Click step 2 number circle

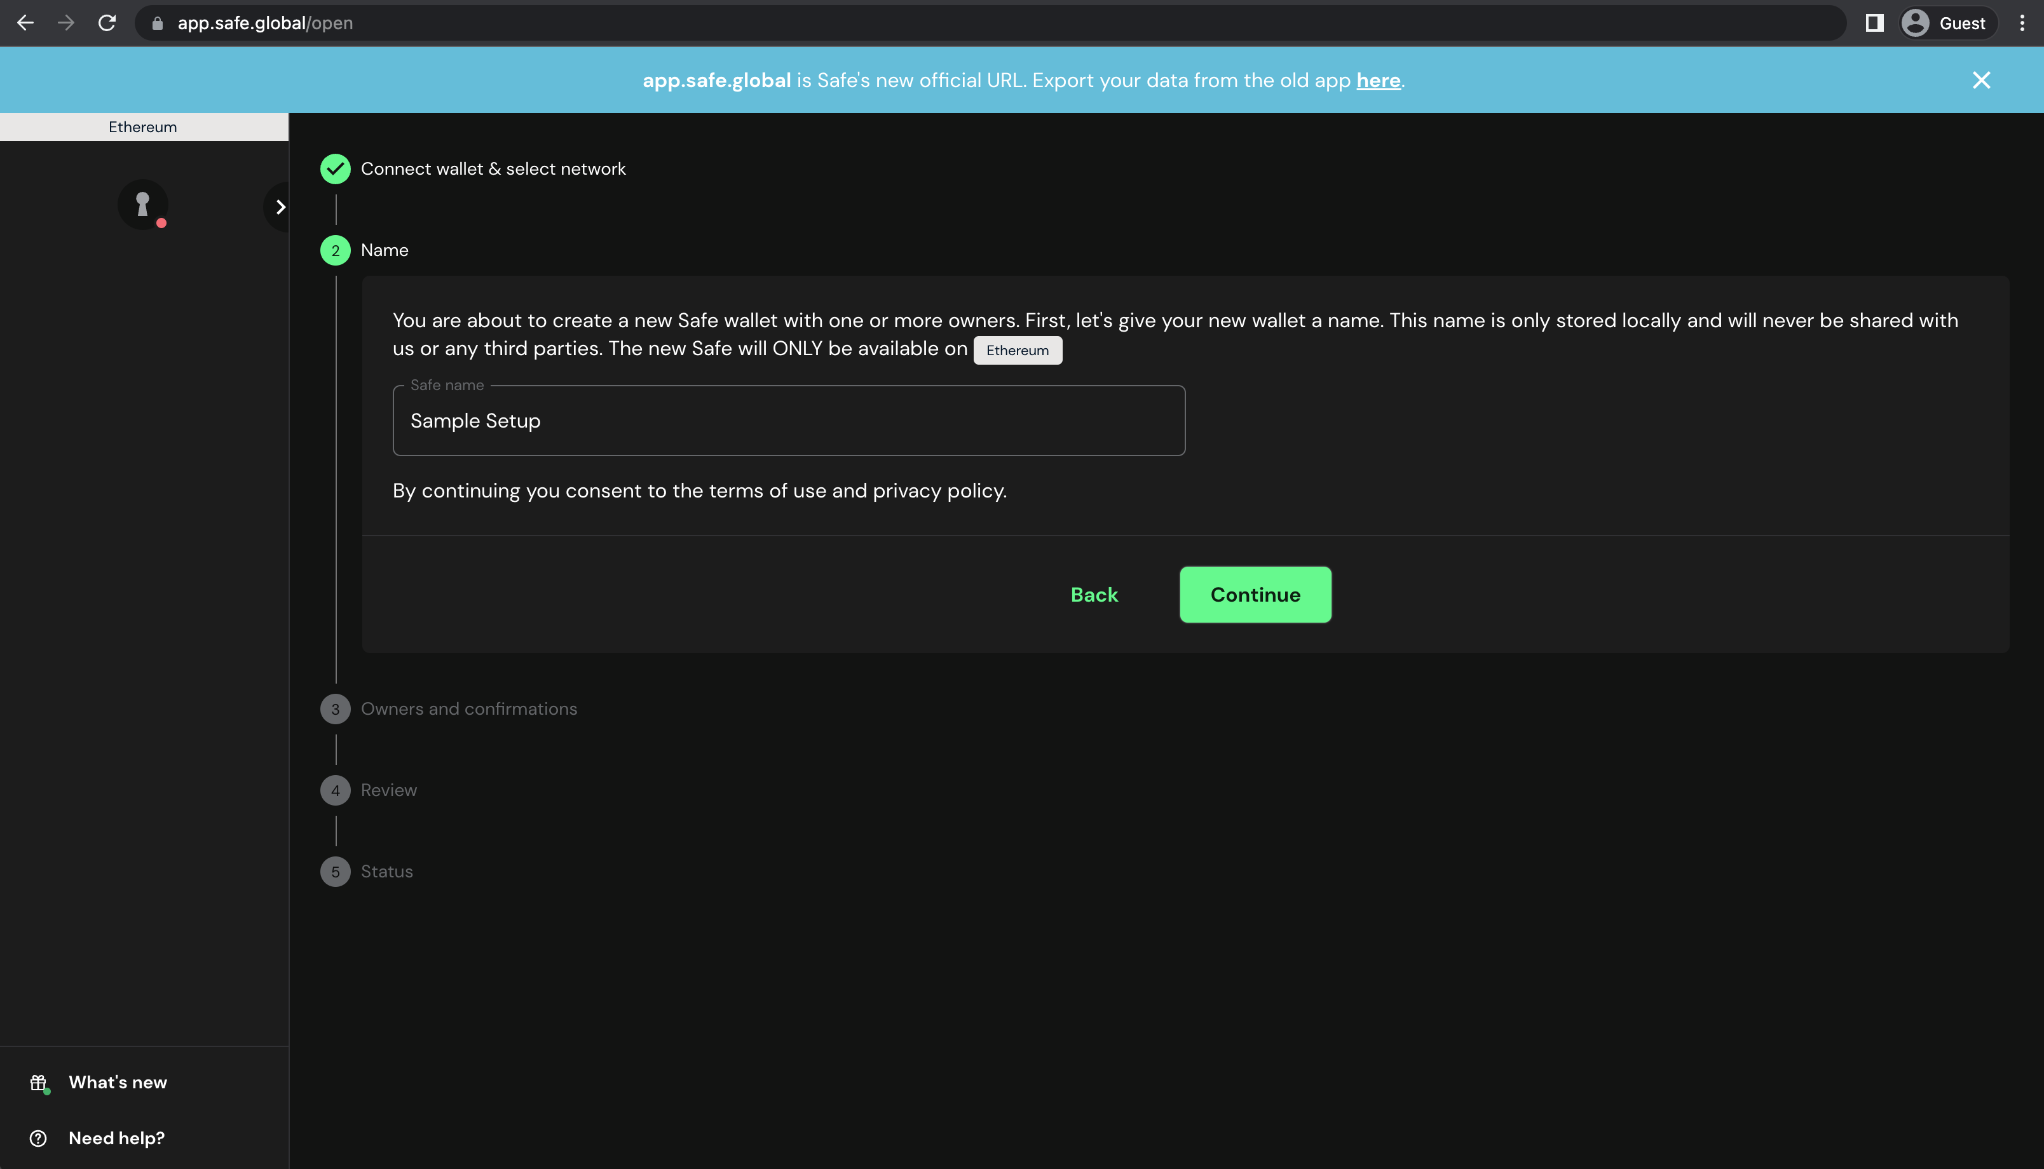[336, 250]
